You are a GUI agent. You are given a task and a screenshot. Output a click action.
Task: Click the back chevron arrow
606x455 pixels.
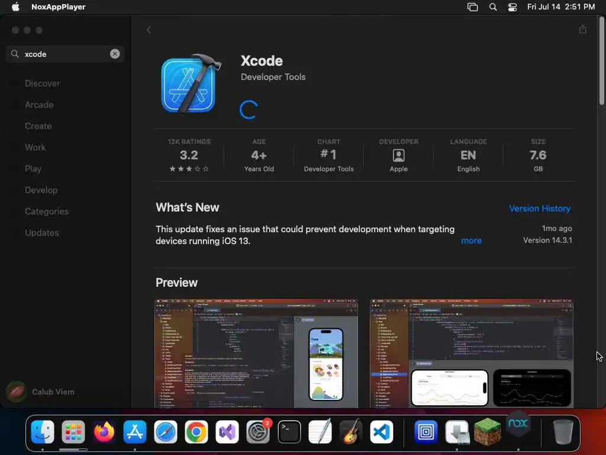[x=149, y=30]
